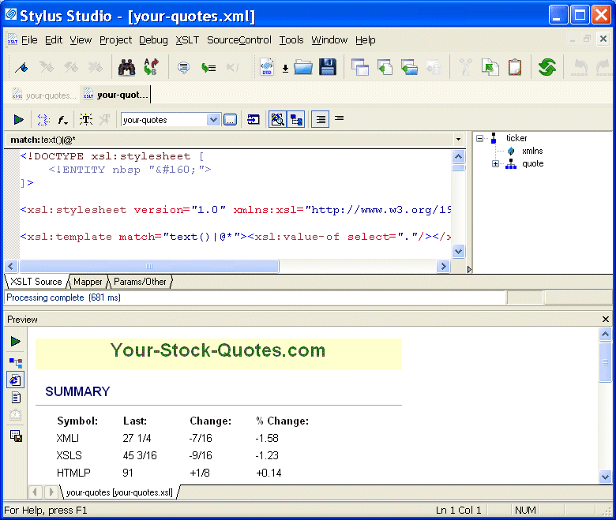Viewport: 616px width, 520px height.
Task: Collapse the ticker node in the tree
Action: (479, 138)
